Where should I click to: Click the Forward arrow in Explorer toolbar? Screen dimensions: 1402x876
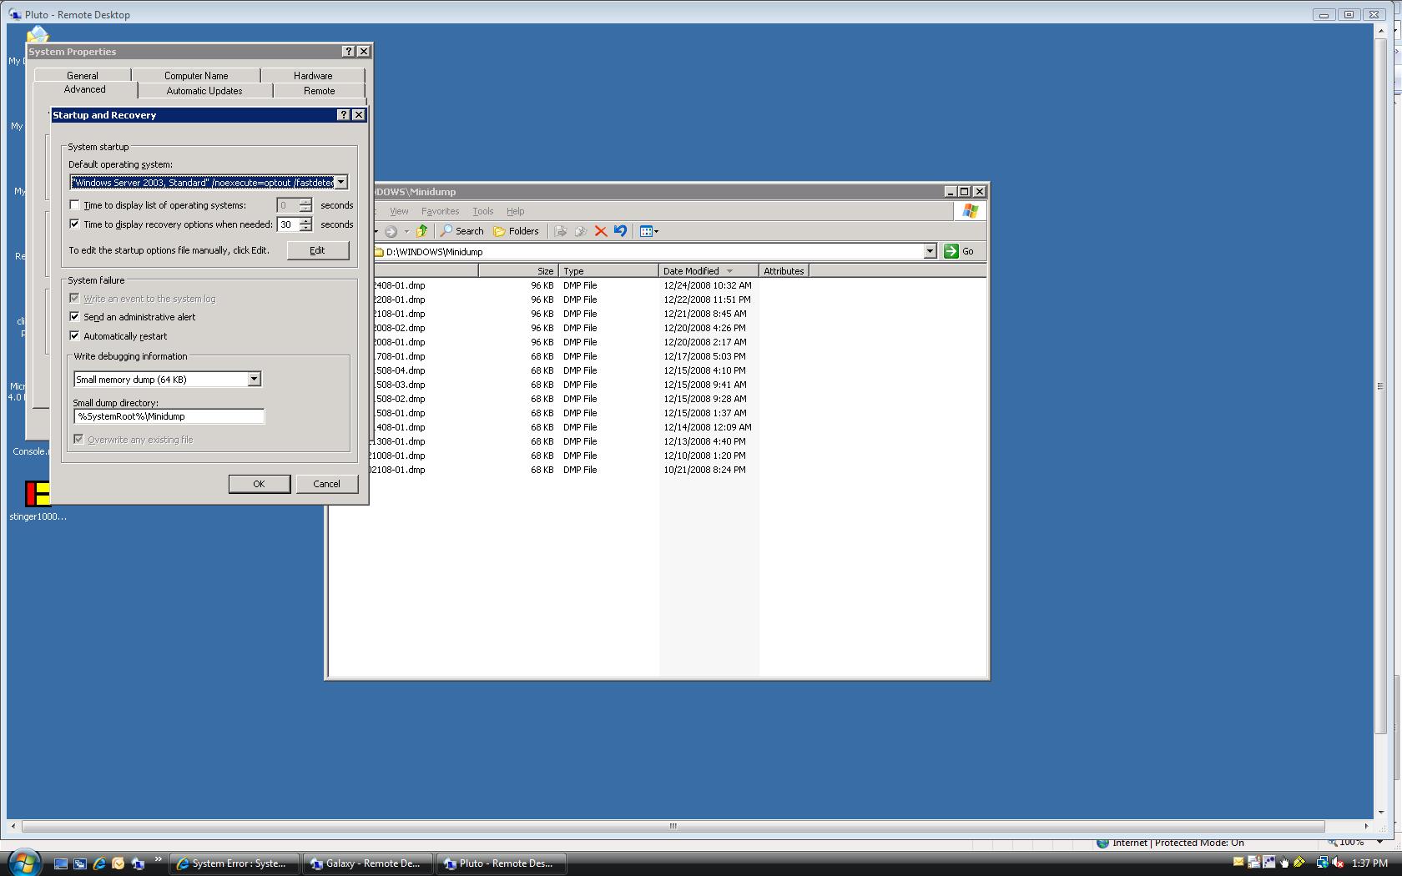[x=391, y=231]
